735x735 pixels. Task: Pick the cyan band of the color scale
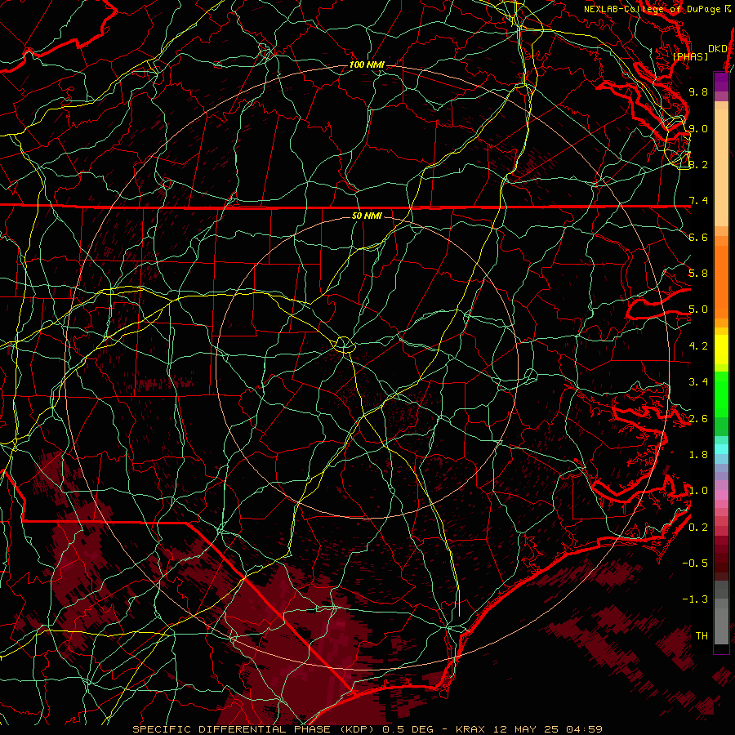pyautogui.click(x=721, y=449)
